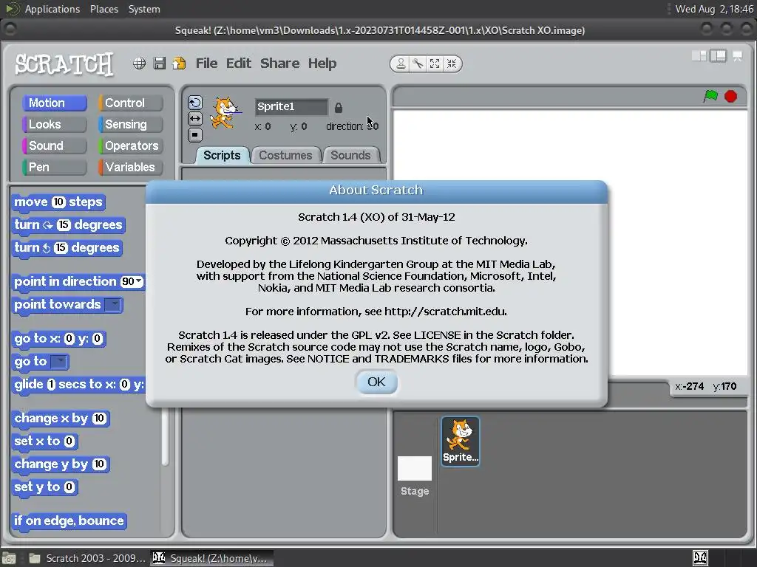This screenshot has width=757, height=567.
Task: Click the change y by 10 block
Action: pos(61,464)
